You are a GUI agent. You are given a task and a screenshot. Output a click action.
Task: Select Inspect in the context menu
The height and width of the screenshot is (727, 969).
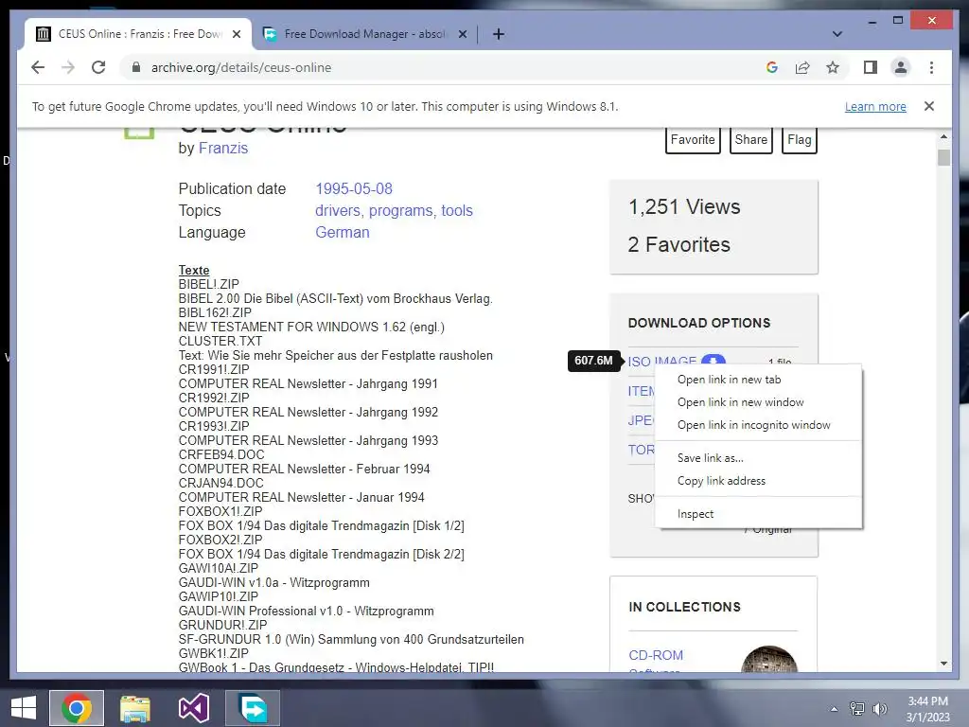coord(758,514)
